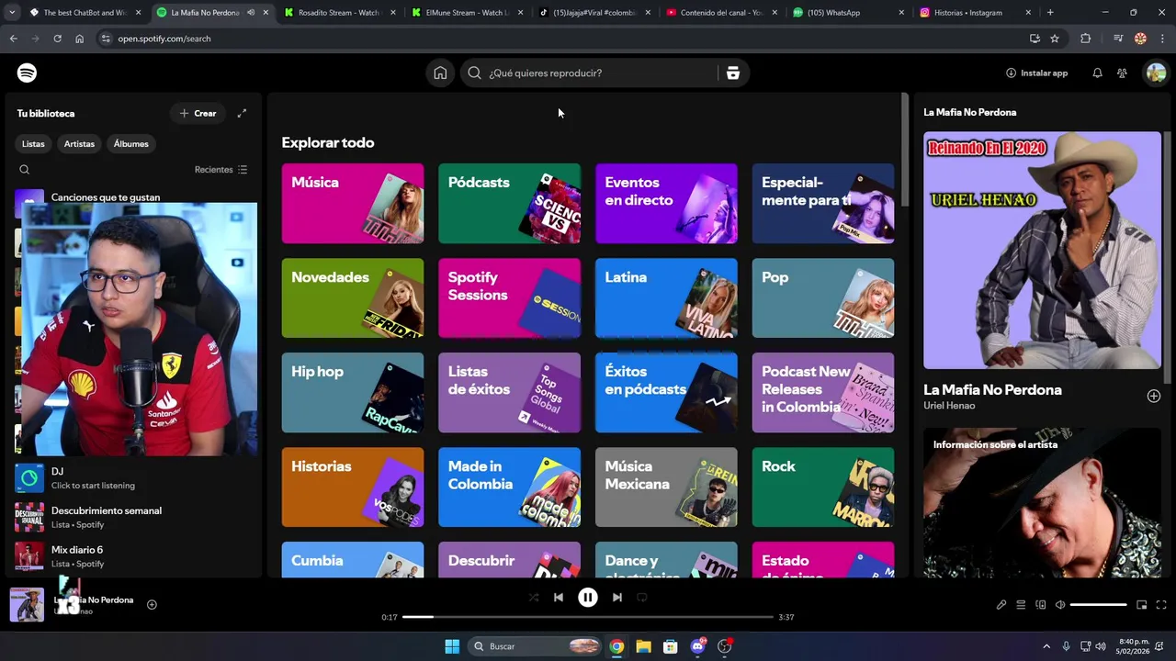Click the Spotify logo

(x=28, y=73)
